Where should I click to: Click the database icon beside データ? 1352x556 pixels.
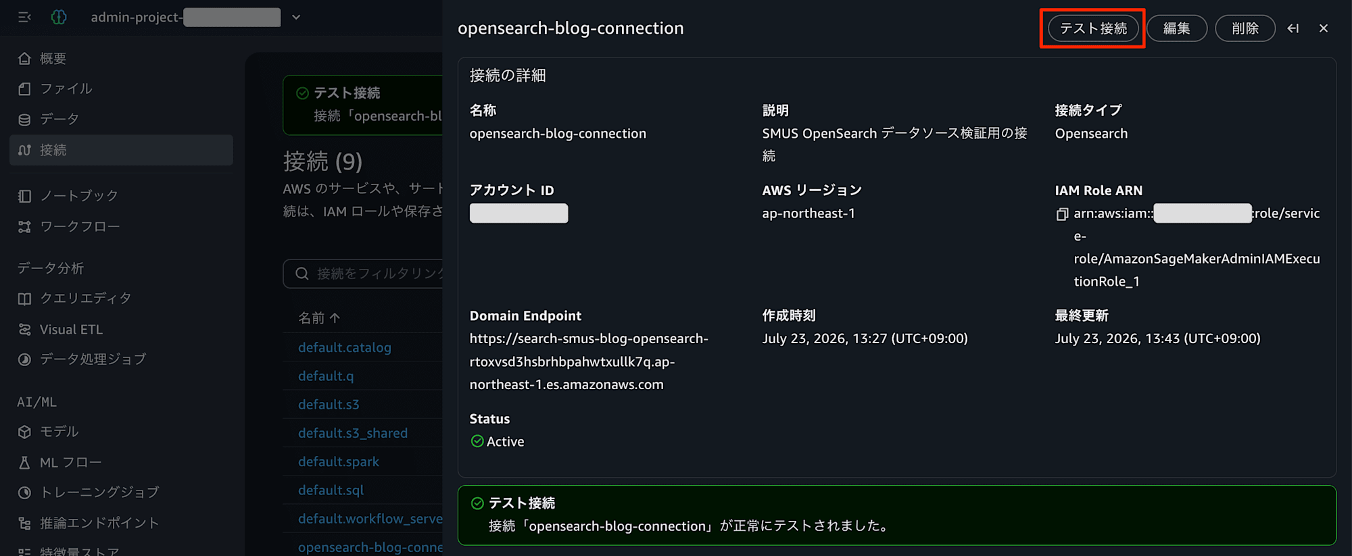[24, 120]
